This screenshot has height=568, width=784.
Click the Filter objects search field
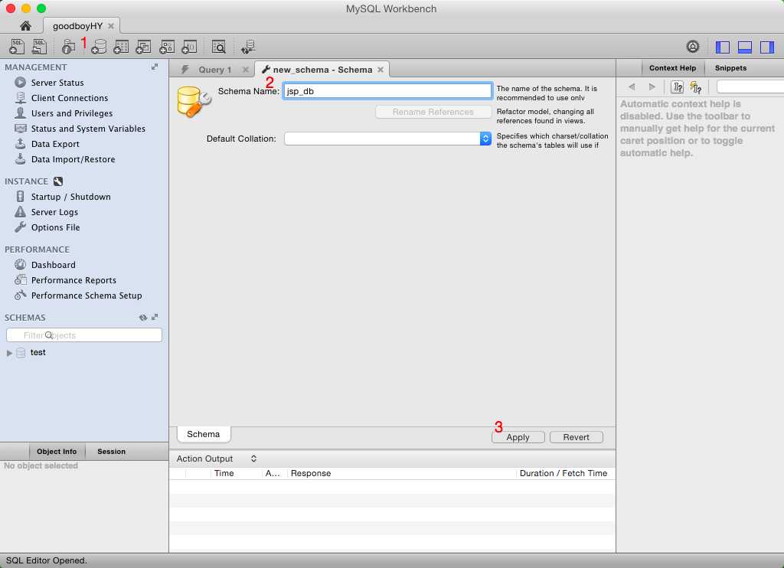click(84, 335)
